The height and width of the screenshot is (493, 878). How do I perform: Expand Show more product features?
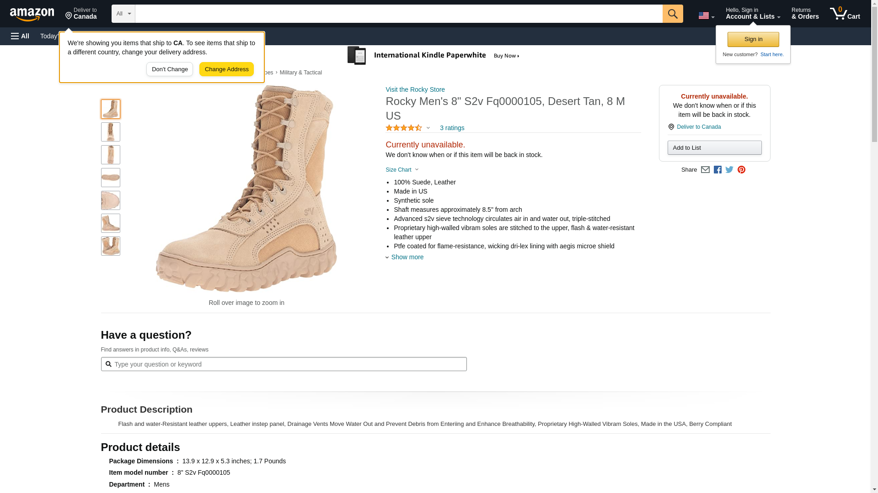click(407, 257)
